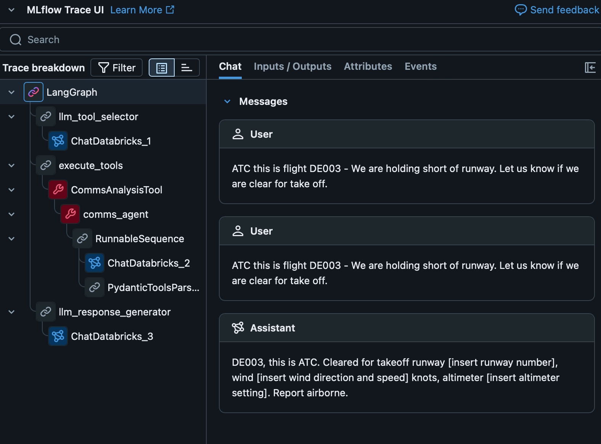This screenshot has height=444, width=601.
Task: Open the Inputs / Outputs tab
Action: pos(292,66)
